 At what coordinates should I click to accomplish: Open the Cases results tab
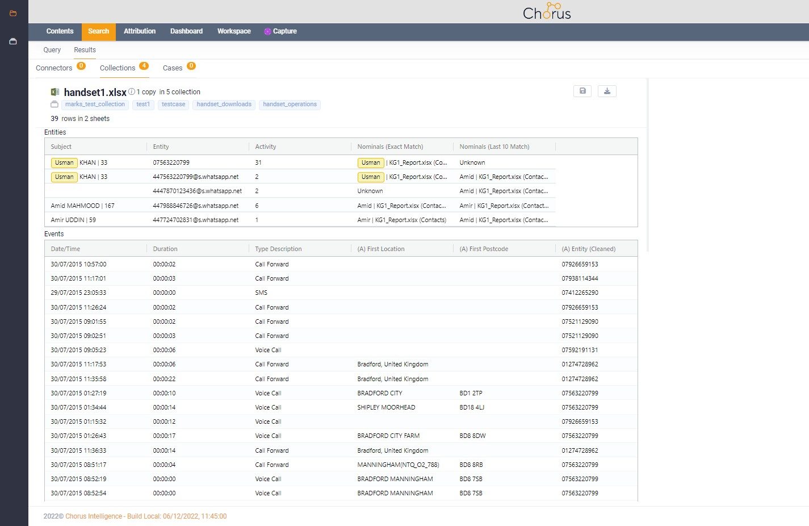pos(173,68)
